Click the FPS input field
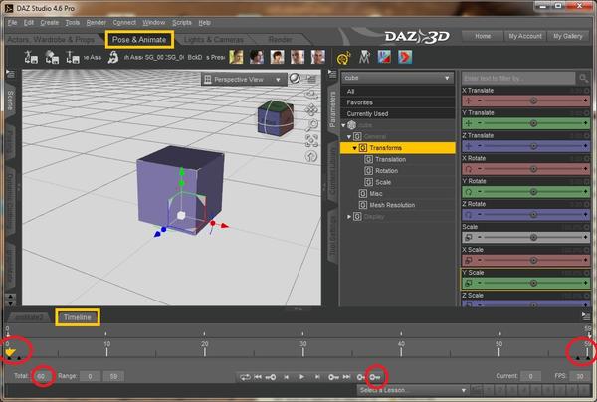The width and height of the screenshot is (597, 402). 580,376
